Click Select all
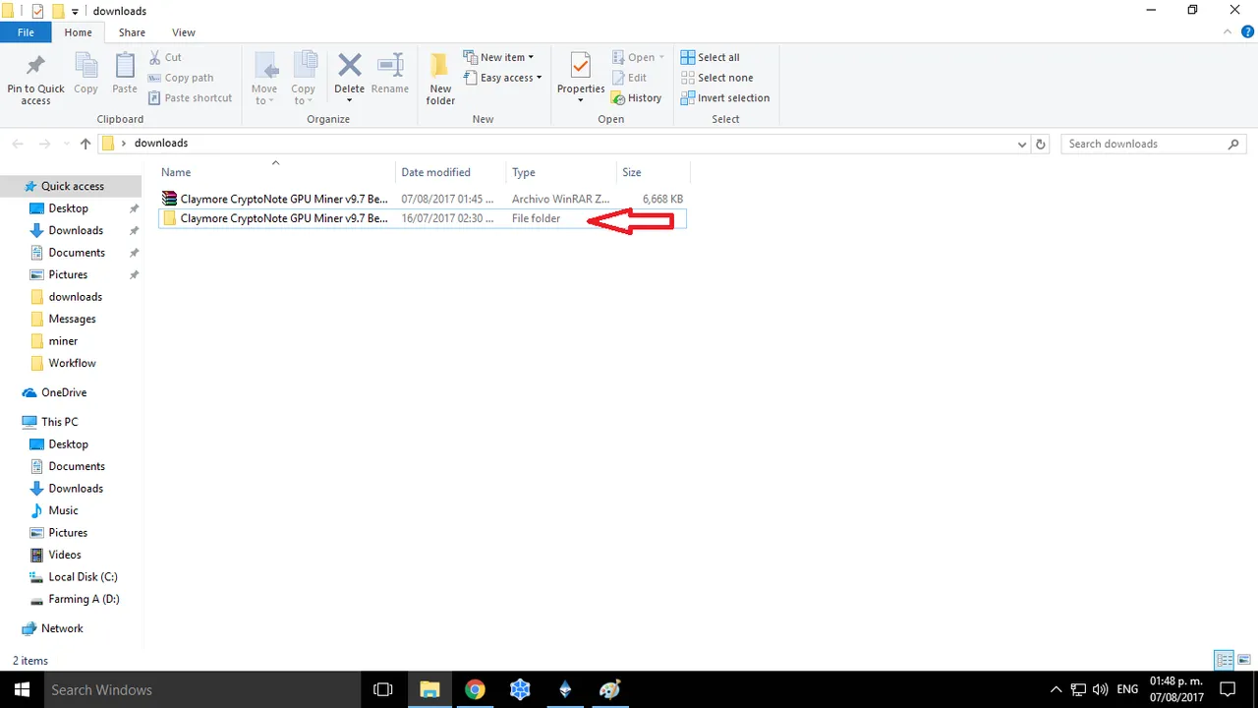Screen dimensions: 1258x708 (710, 57)
